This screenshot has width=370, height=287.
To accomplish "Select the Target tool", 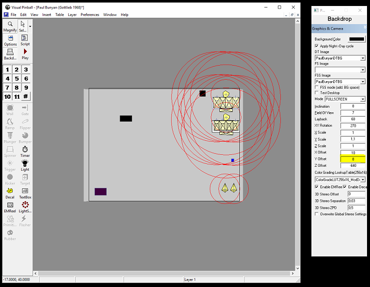I will tap(25, 180).
